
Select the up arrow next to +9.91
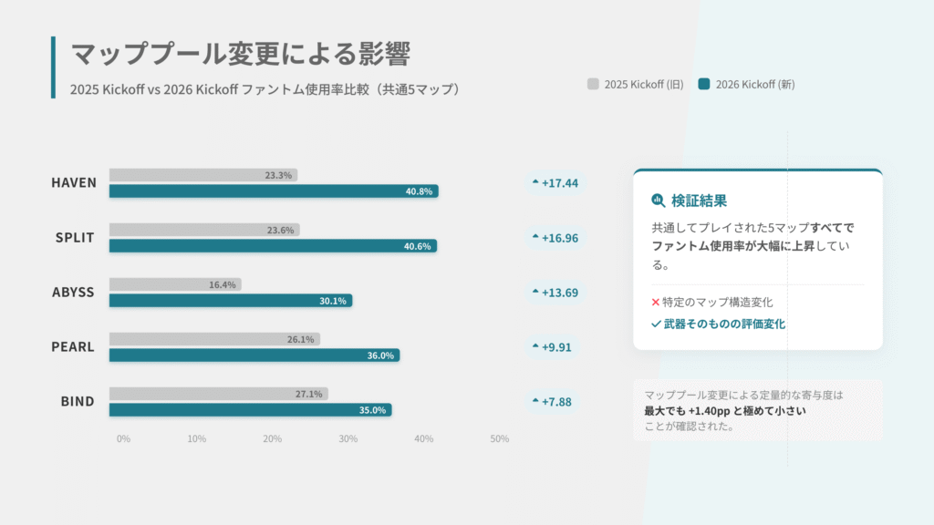coord(534,347)
